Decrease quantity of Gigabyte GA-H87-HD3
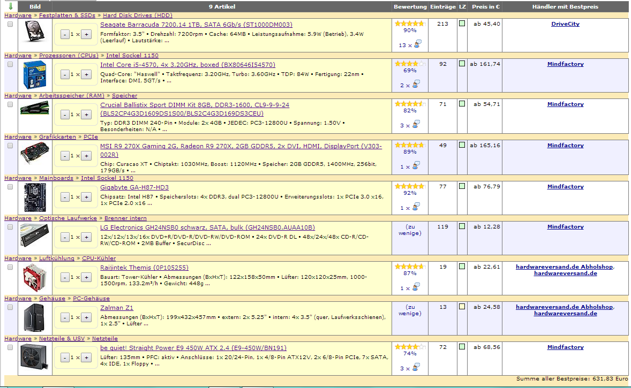The width and height of the screenshot is (631, 388). (x=65, y=197)
